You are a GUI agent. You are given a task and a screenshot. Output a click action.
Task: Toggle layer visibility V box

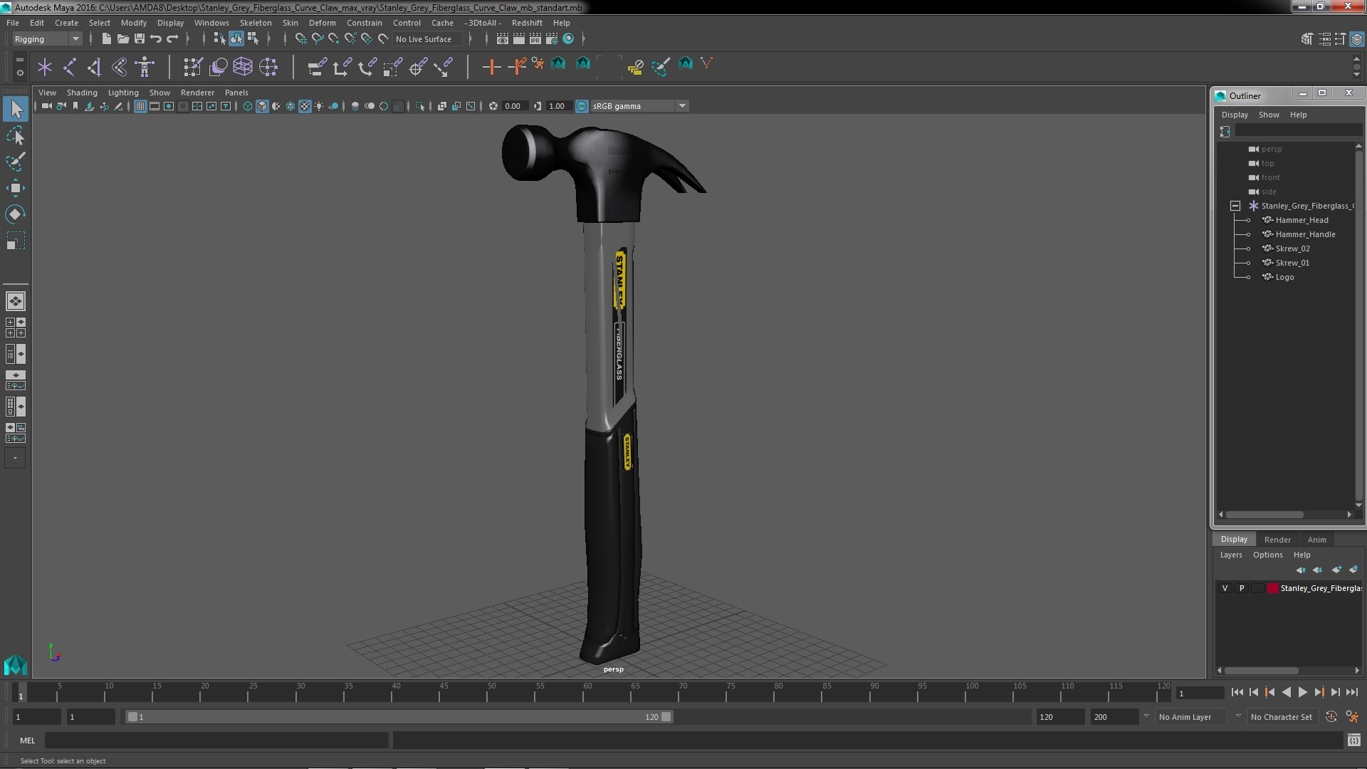pos(1225,588)
